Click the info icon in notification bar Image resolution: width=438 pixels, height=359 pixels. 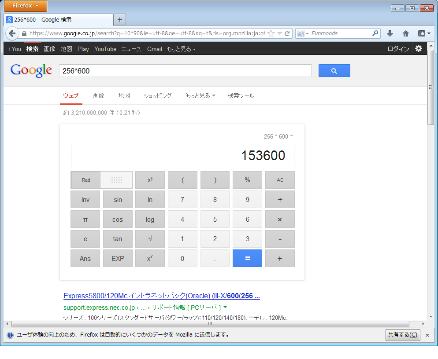[x=10, y=335]
